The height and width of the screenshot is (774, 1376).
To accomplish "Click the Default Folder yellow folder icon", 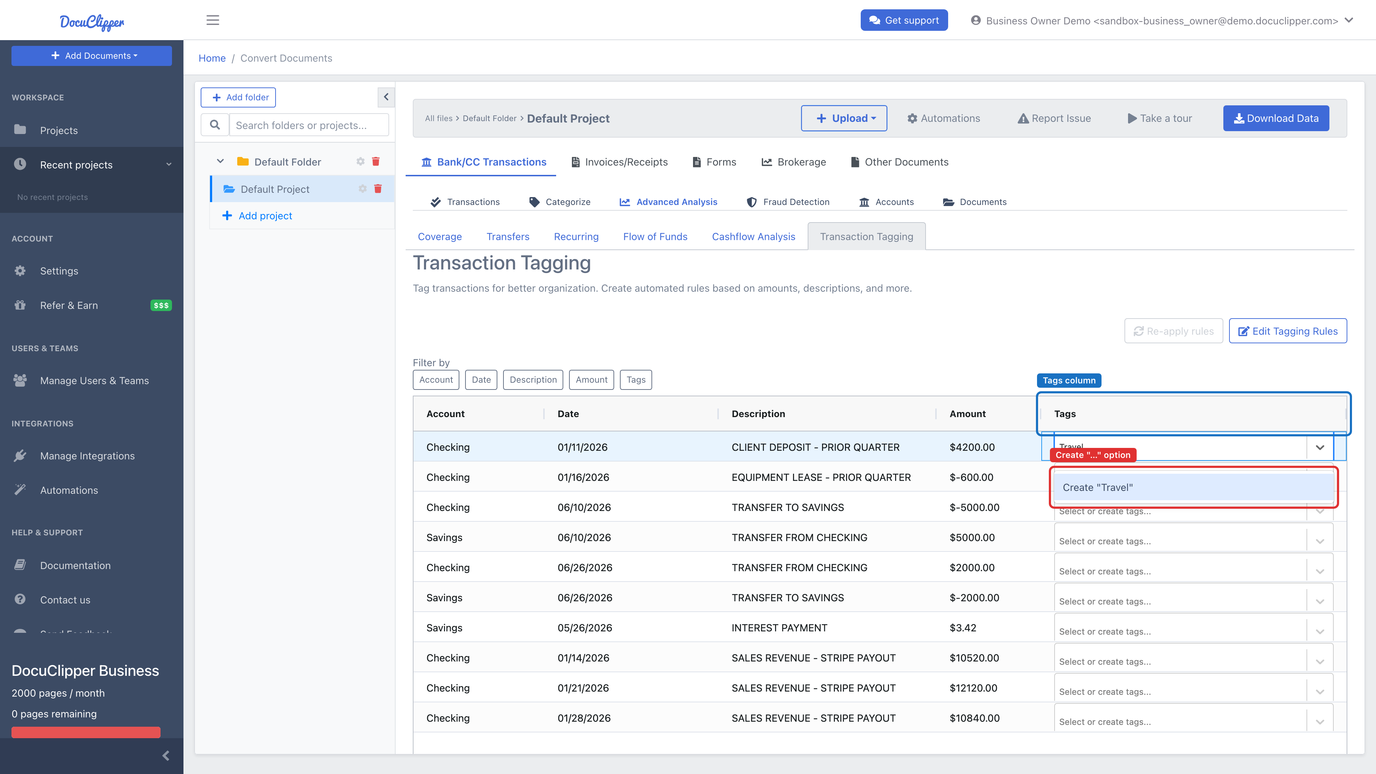I will point(243,161).
